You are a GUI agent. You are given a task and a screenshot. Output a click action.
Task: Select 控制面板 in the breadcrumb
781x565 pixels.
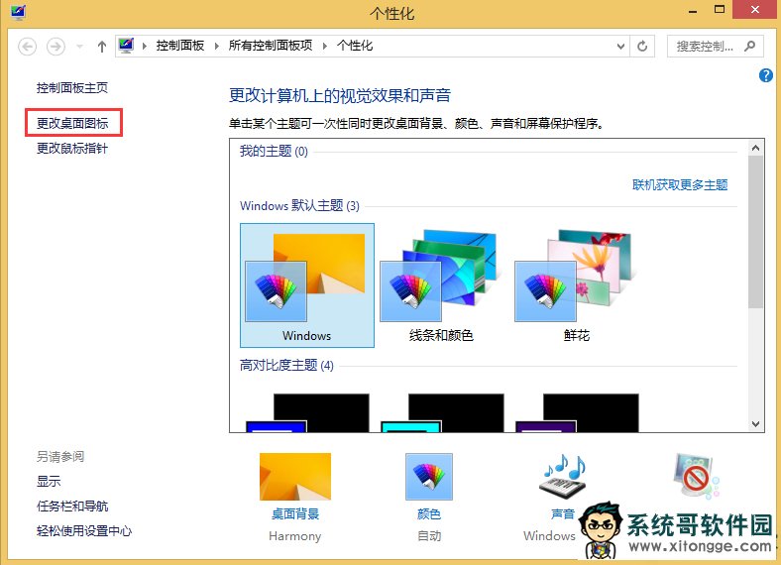coord(180,46)
